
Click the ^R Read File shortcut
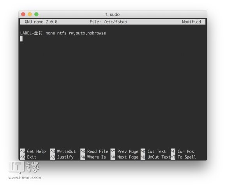94,151
